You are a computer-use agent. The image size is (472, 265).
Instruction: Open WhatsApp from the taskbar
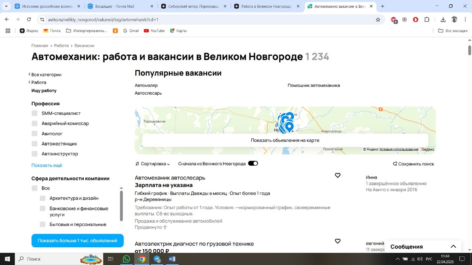point(126,259)
